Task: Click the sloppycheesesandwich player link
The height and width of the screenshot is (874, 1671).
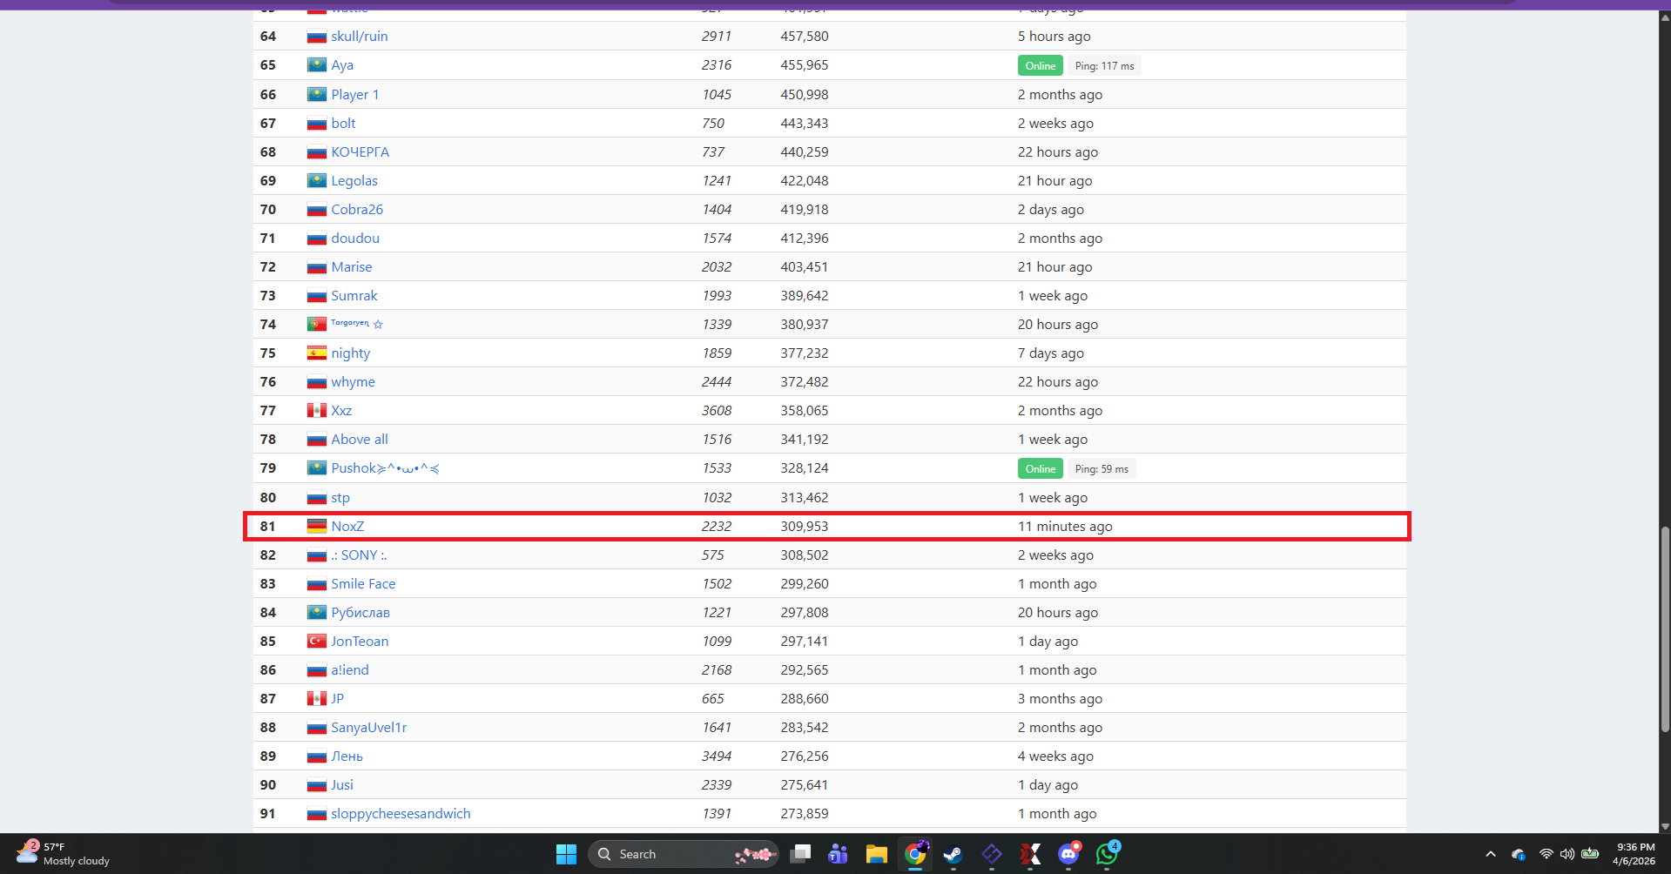Action: pos(400,814)
